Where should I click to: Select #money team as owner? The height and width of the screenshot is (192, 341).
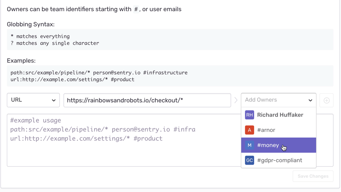point(268,145)
